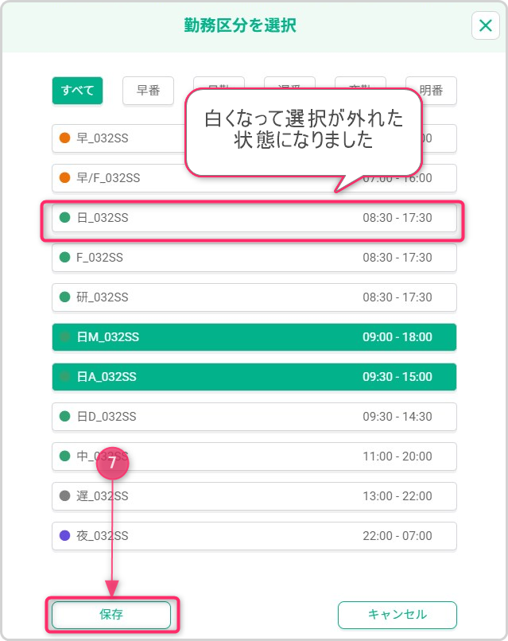
Task: Choose the 日D_032SS 09:30 - 14:30 shift
Action: pos(254,417)
